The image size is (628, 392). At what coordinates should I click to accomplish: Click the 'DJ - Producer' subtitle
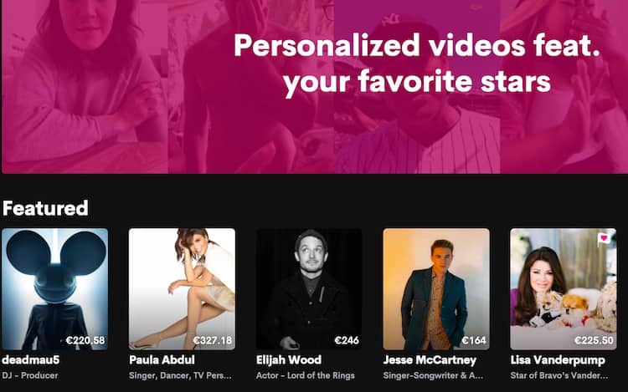pos(30,375)
